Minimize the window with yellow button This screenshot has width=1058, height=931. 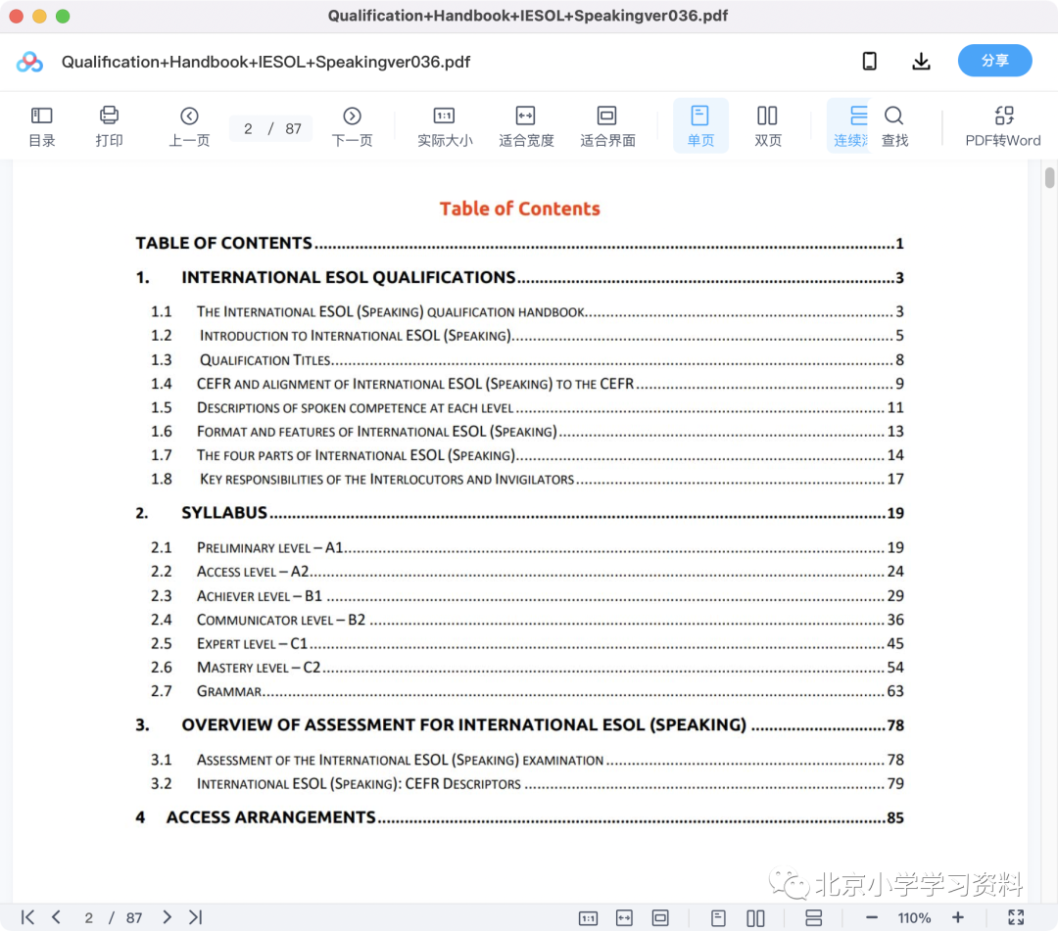click(x=39, y=16)
